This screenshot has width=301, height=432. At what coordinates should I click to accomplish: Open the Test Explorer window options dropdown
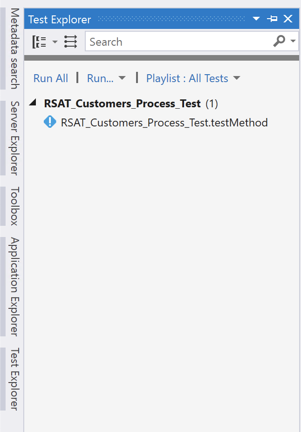[x=256, y=19]
